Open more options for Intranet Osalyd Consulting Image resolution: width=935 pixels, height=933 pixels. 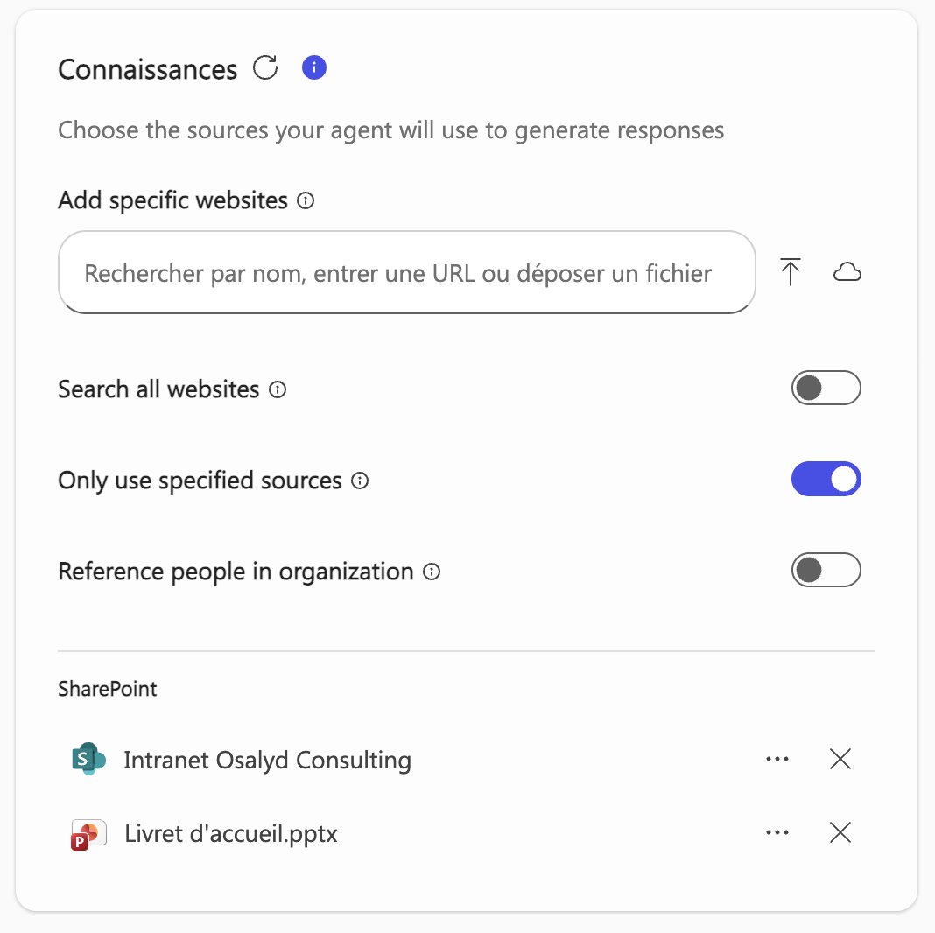pos(777,760)
